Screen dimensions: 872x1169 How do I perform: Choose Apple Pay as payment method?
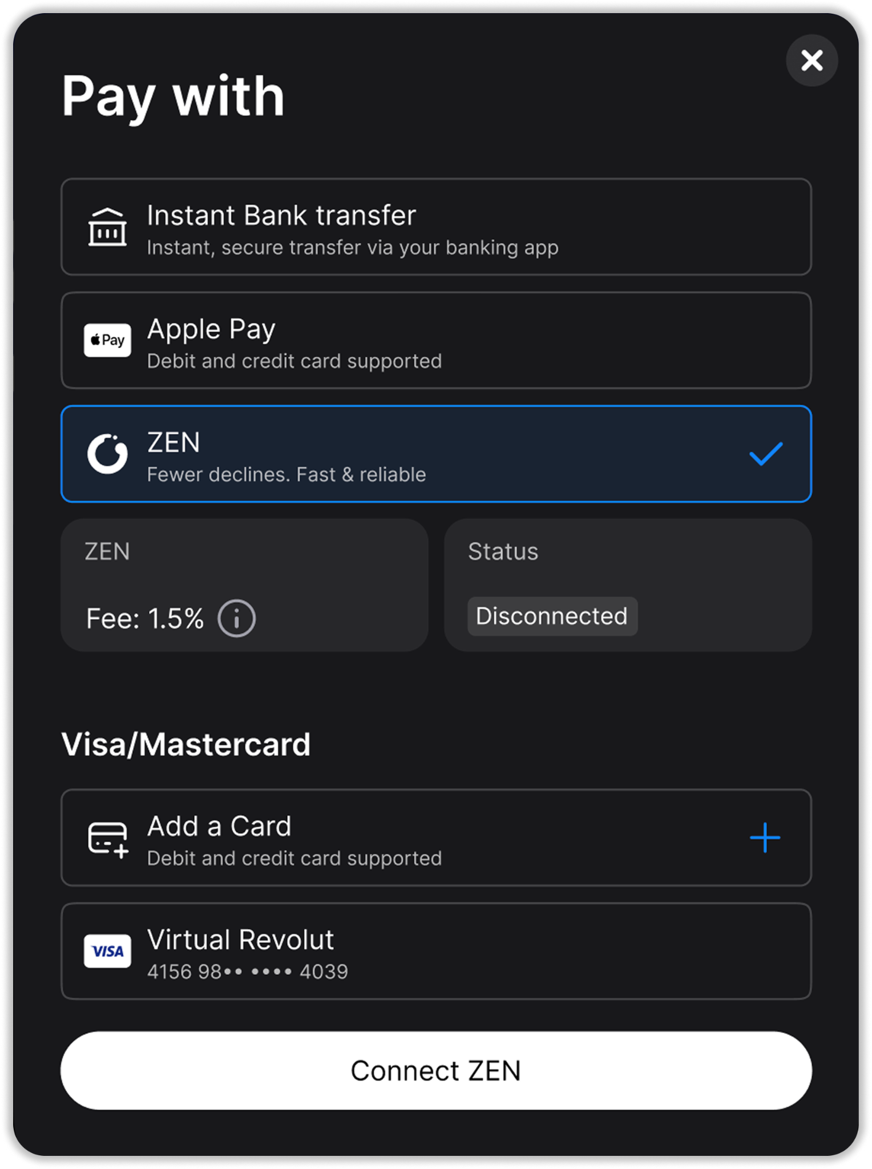[x=436, y=340]
